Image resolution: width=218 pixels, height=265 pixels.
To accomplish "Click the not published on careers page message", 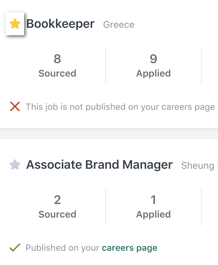I will 120,107.
